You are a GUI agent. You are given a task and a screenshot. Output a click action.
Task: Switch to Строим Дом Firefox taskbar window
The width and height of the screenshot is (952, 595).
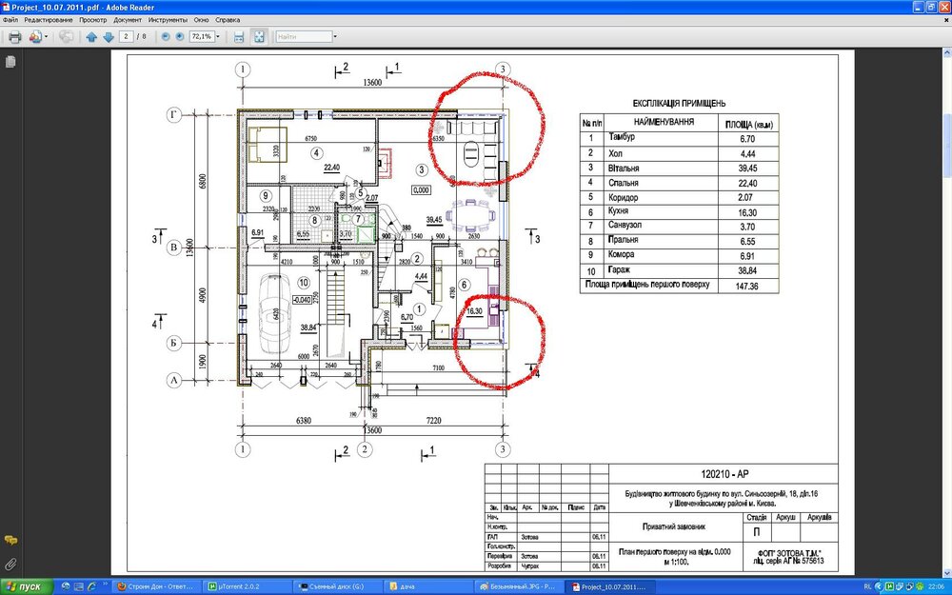click(156, 586)
